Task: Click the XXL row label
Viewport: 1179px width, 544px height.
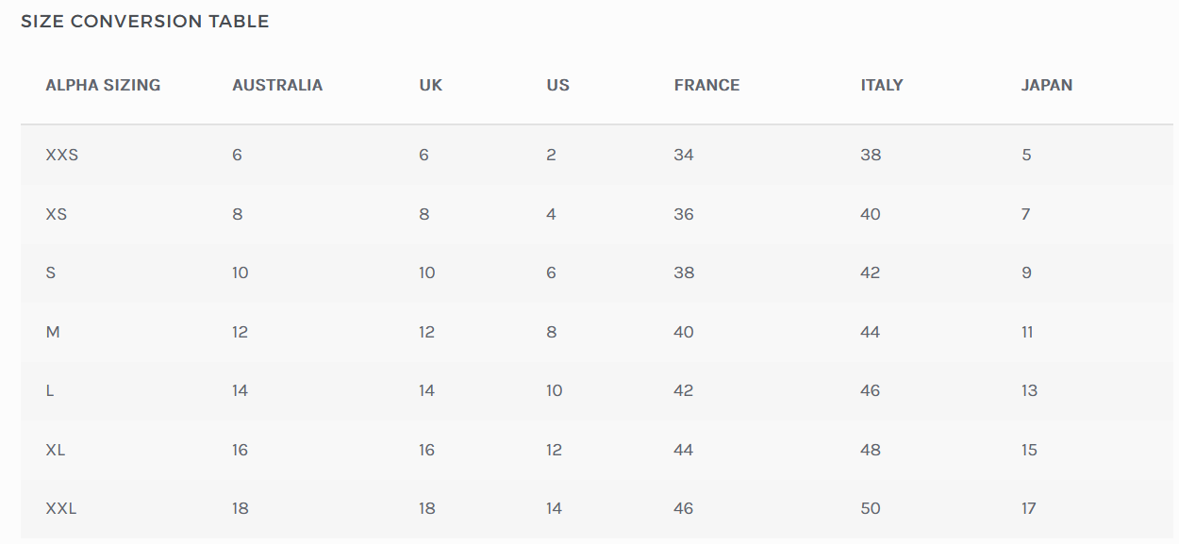Action: tap(61, 508)
